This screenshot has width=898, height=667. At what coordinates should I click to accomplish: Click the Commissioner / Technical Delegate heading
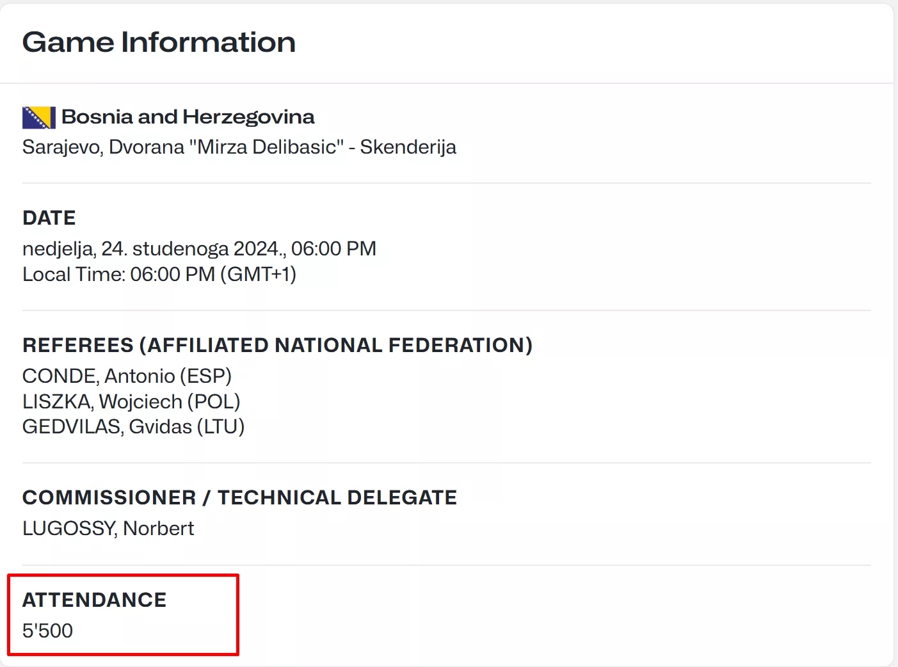239,497
